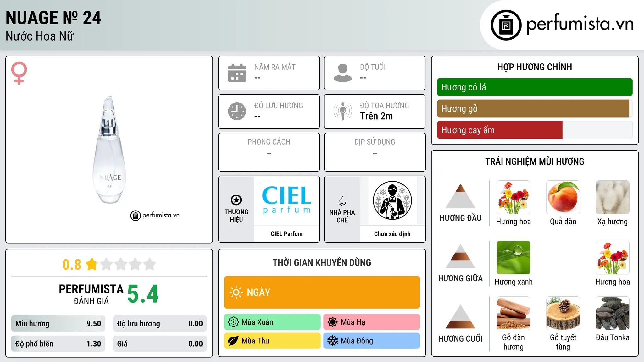
Task: Click the Độ phổ biến 1.30 score row
Action: [x=58, y=344]
